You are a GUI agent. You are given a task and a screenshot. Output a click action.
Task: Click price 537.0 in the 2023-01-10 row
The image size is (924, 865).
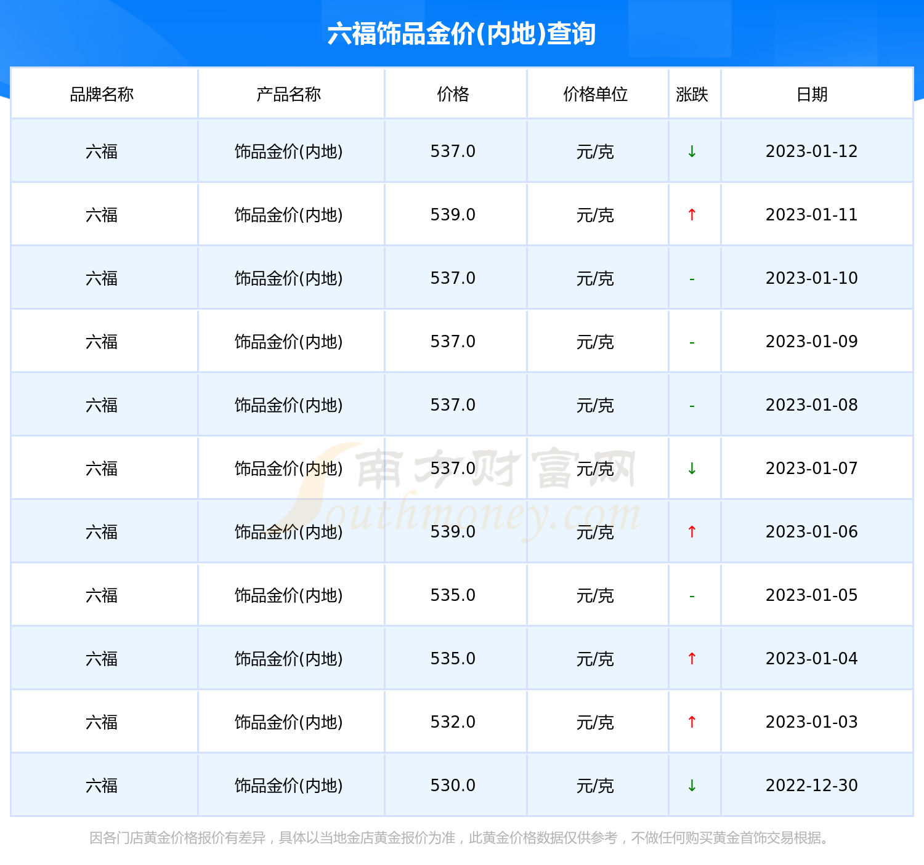point(453,278)
